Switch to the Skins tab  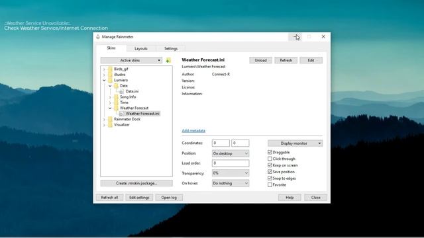111,48
